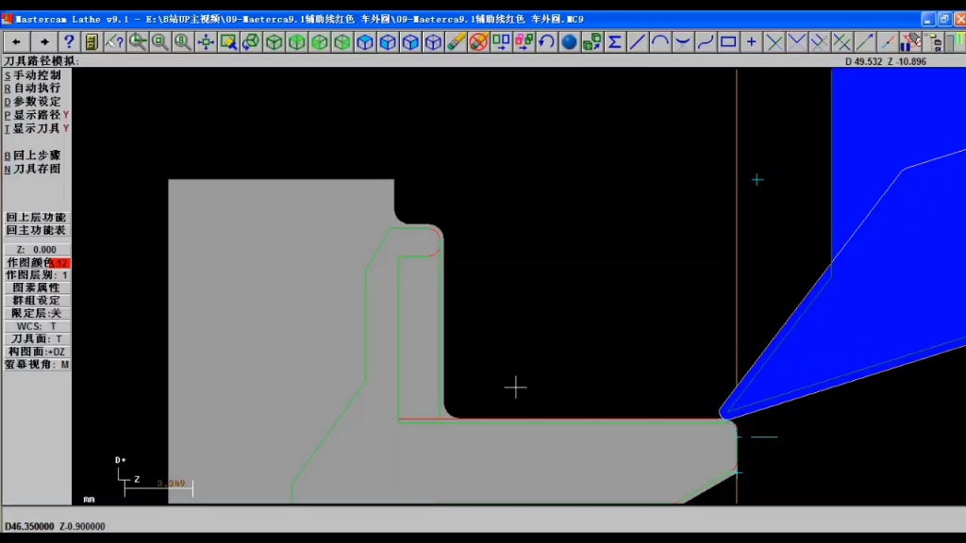Toggle P 显示路径 path display

click(37, 115)
